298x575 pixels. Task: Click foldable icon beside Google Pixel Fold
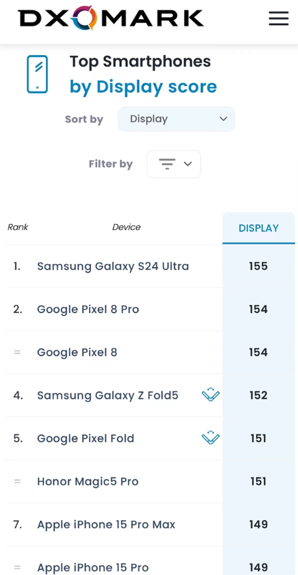click(210, 438)
